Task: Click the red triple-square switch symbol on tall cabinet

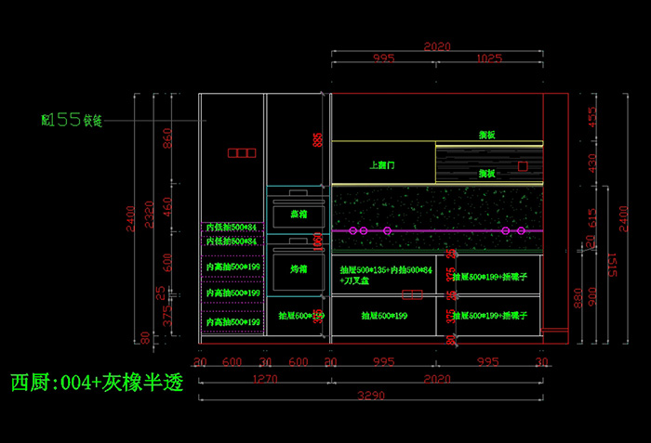Action: point(241,153)
